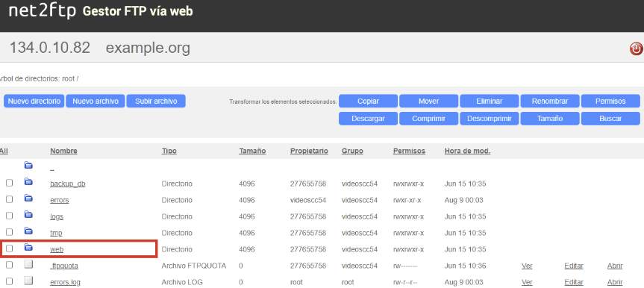The width and height of the screenshot is (644, 288).
Task: Click the example.org host text
Action: [148, 48]
